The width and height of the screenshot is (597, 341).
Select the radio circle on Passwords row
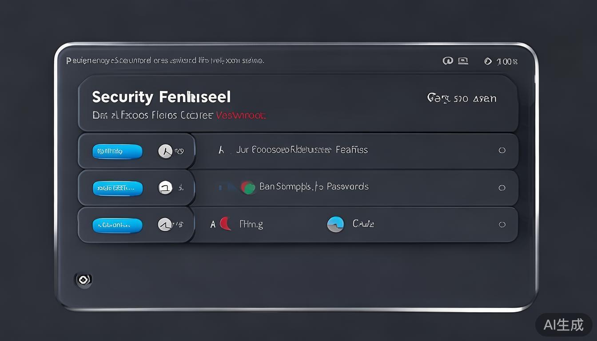(x=502, y=188)
